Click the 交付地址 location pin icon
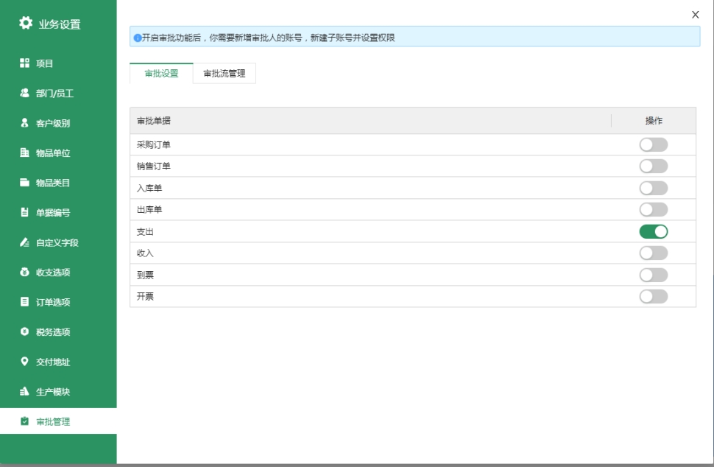 (x=24, y=362)
